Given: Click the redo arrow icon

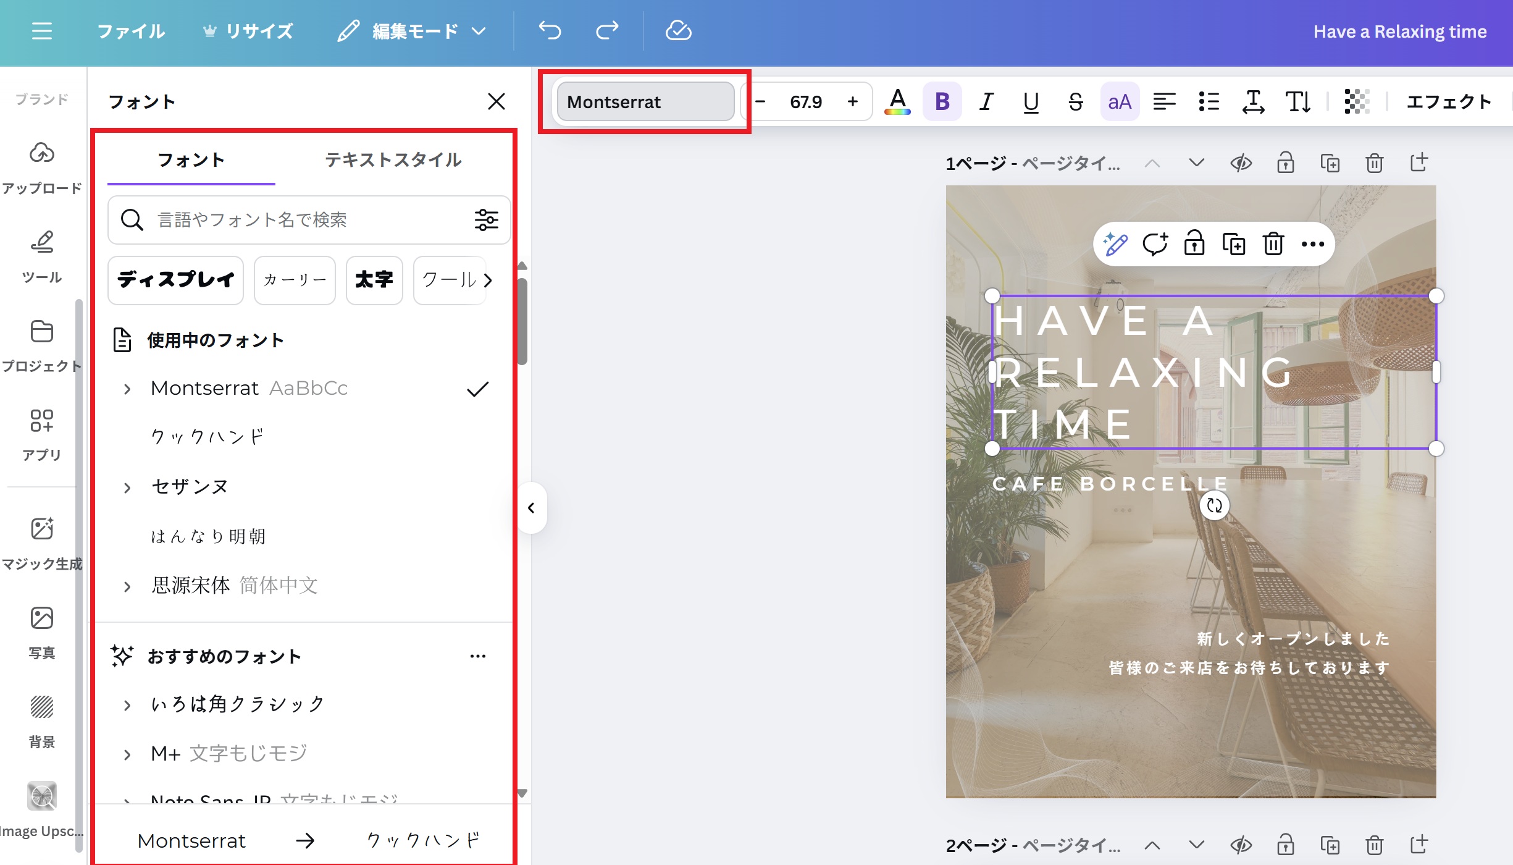Looking at the screenshot, I should [606, 30].
